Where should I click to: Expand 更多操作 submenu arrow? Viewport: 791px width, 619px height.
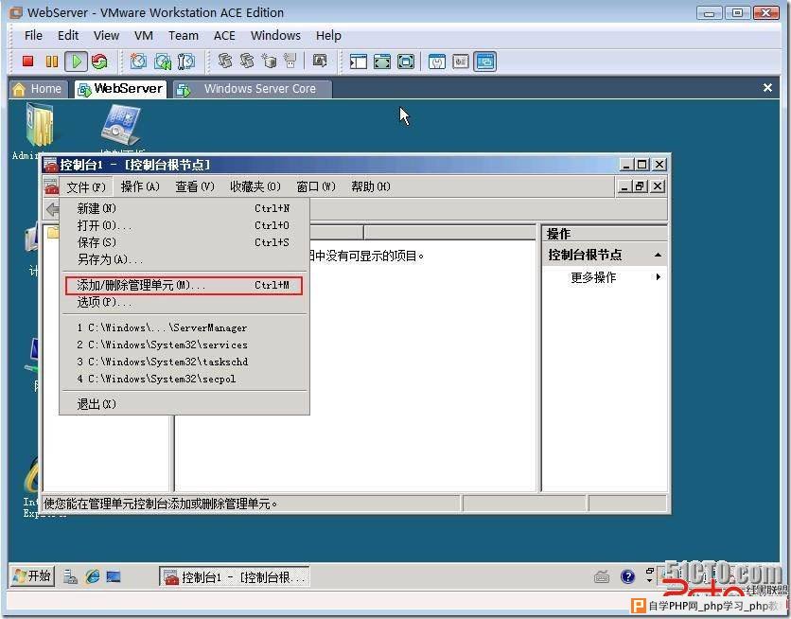click(x=658, y=277)
